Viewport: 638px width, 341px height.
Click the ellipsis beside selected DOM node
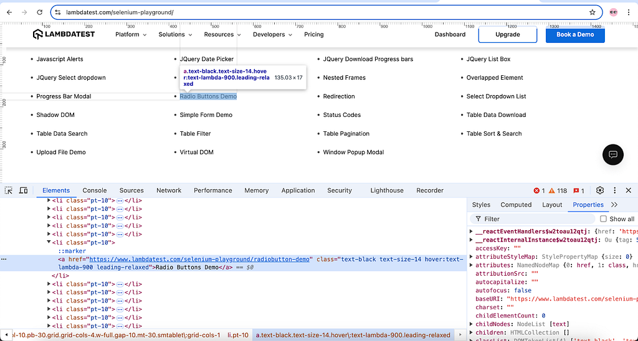coord(4,259)
